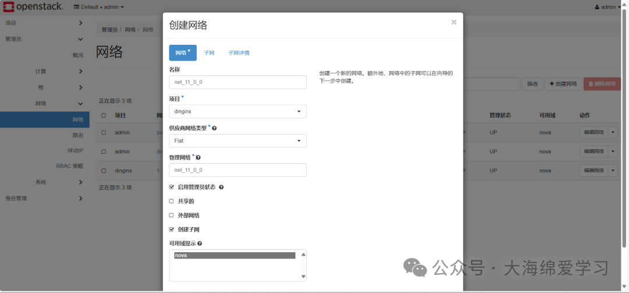Toggle select-all checkbox in networks table header

click(x=104, y=115)
